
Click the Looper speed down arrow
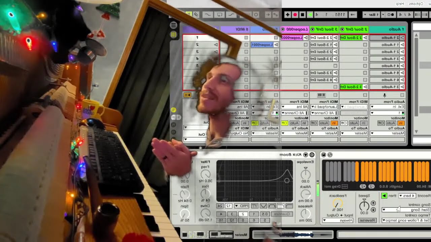[373, 210]
